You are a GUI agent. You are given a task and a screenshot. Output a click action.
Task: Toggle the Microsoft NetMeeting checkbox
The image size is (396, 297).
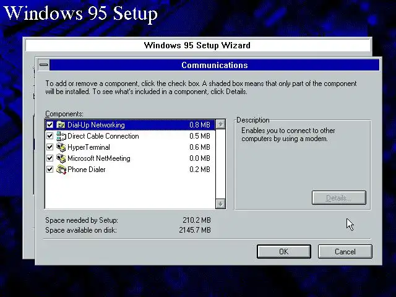(49, 158)
